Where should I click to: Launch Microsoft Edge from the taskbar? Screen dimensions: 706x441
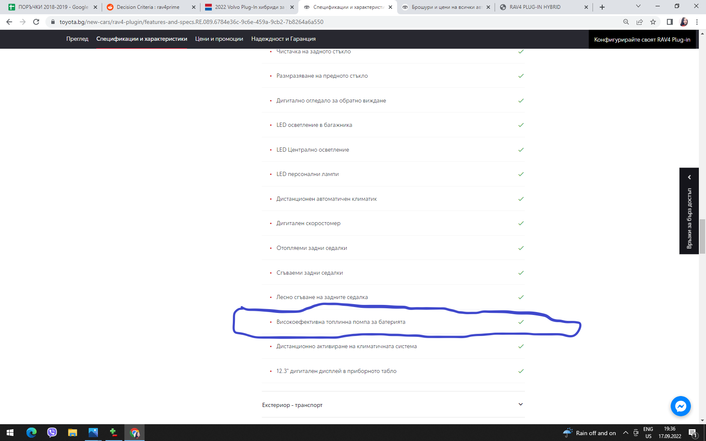(x=32, y=433)
